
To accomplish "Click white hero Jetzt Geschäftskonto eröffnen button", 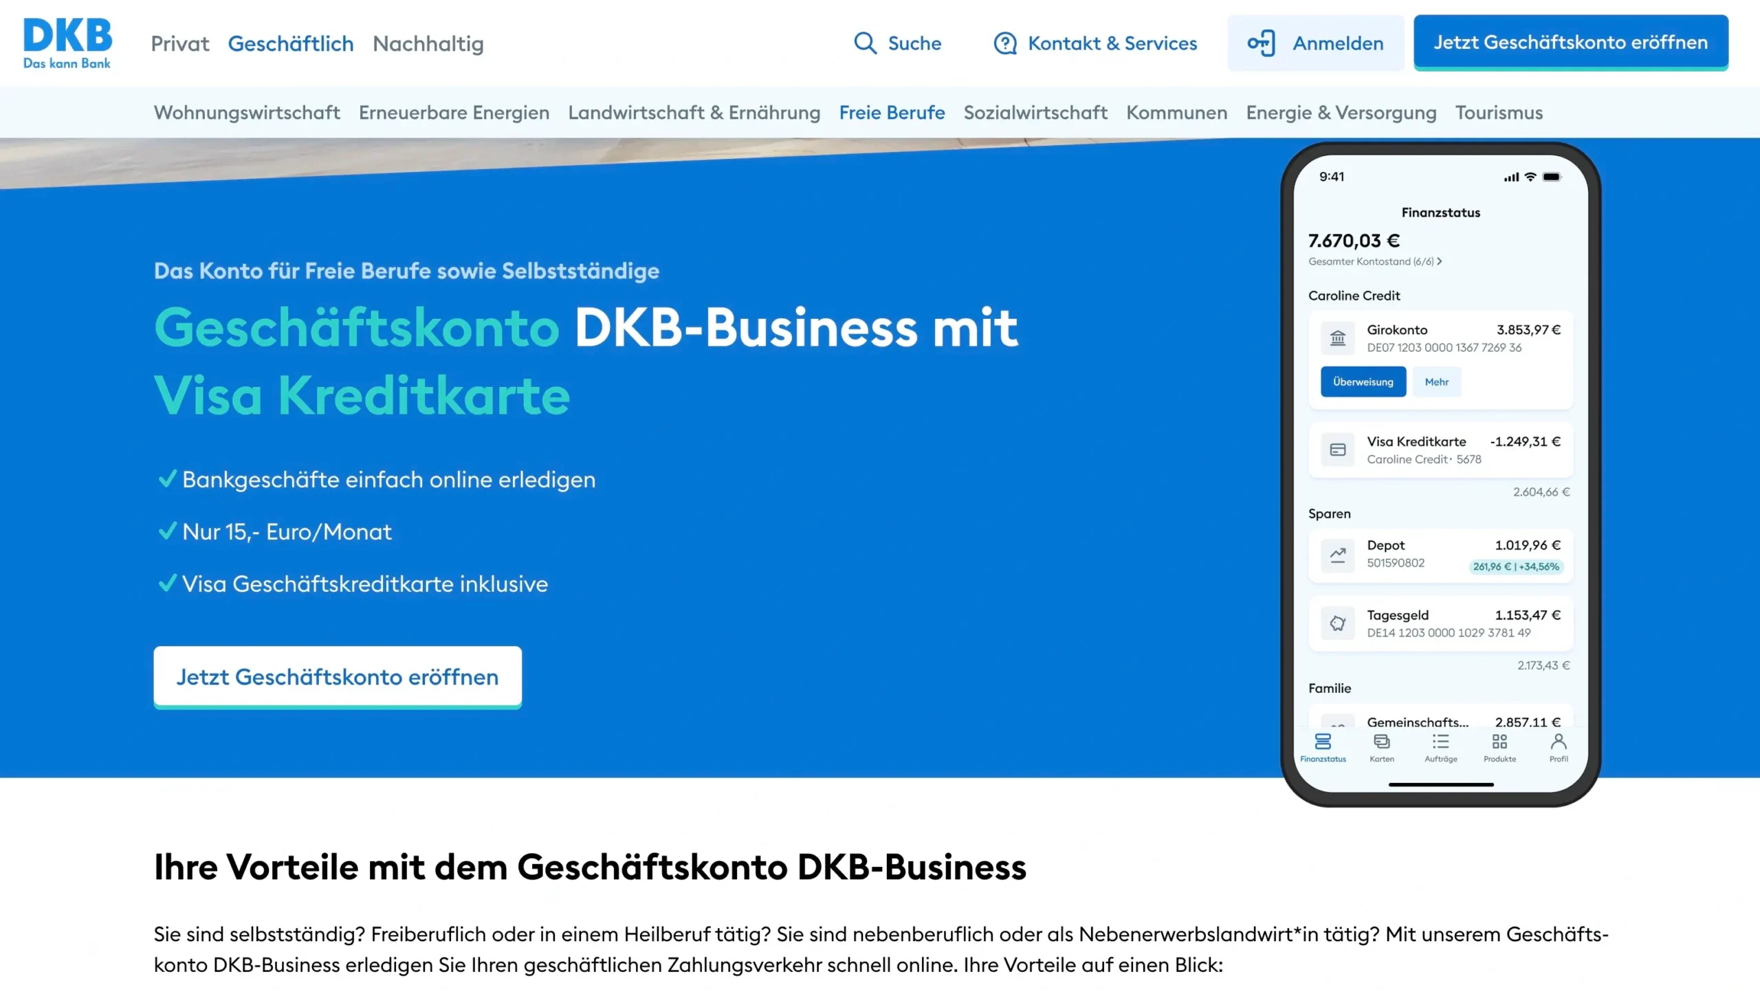I will (338, 676).
